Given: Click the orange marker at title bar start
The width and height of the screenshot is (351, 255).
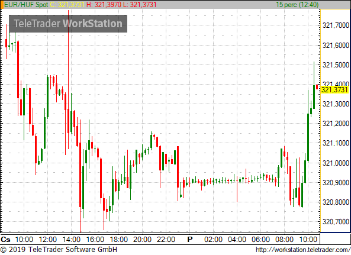Looking at the screenshot, I should click(2, 5).
